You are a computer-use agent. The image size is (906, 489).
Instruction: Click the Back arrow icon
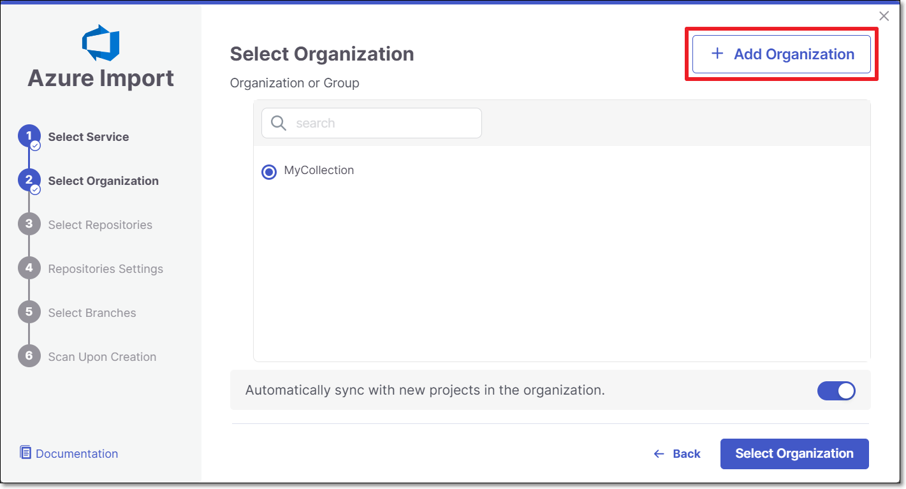[x=659, y=454]
